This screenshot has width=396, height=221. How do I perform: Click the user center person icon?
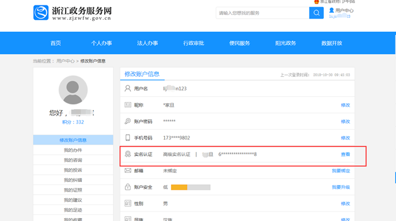pyautogui.click(x=332, y=10)
